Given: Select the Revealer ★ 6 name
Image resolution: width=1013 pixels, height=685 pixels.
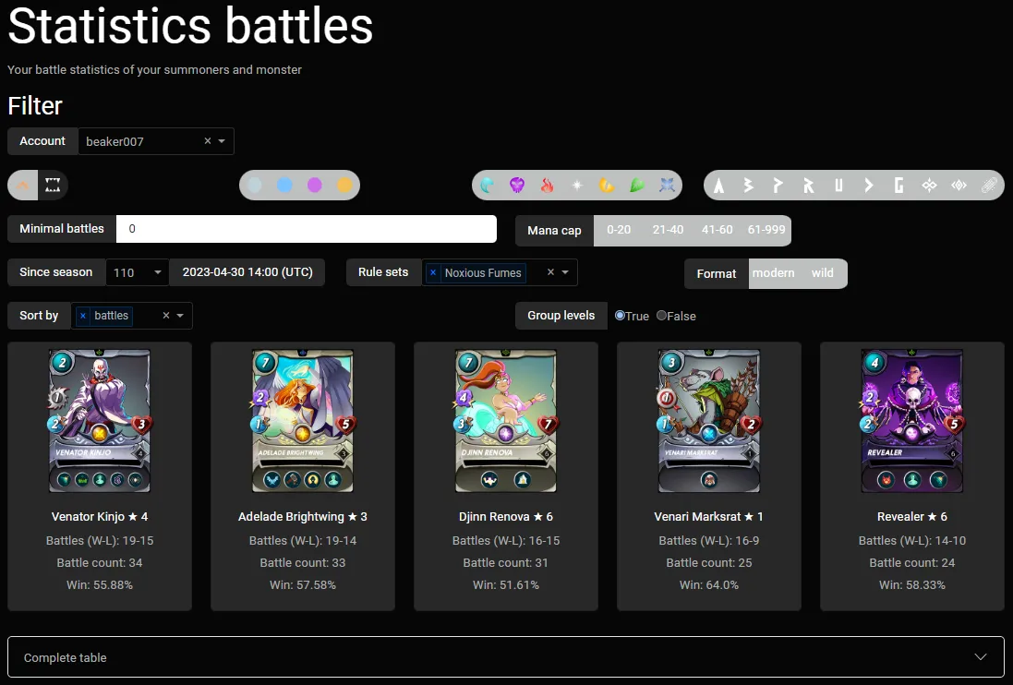Looking at the screenshot, I should (912, 516).
